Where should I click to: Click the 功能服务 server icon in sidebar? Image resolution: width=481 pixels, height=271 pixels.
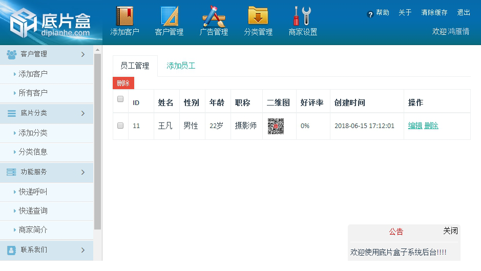coord(11,172)
